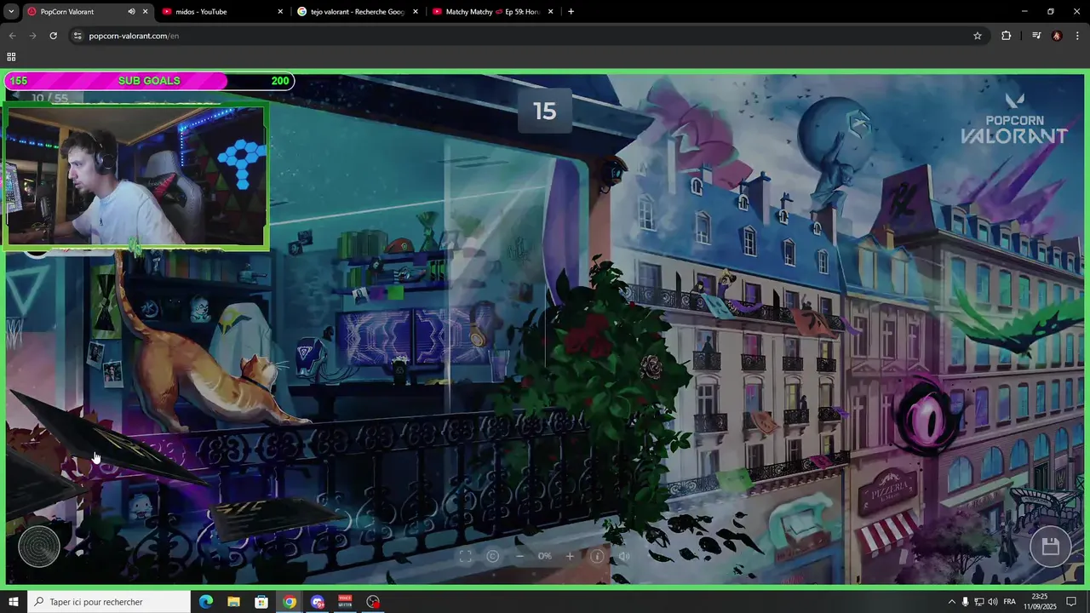Switch to the Matchy Matchy Ep 59 tab

(492, 12)
